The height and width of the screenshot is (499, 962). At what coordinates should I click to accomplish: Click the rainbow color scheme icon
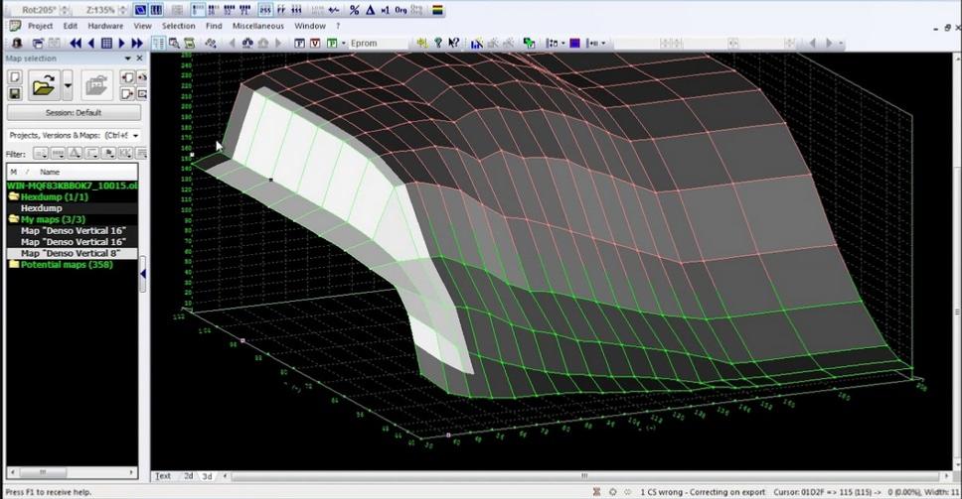(x=438, y=10)
